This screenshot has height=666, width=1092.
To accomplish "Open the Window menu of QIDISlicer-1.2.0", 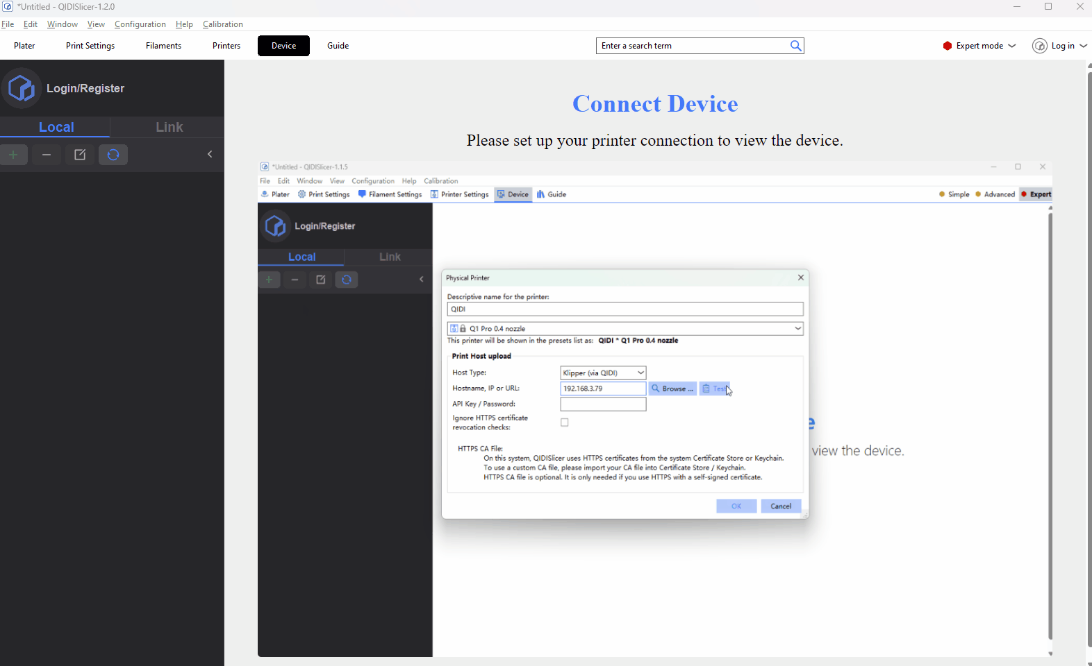I will click(x=62, y=24).
